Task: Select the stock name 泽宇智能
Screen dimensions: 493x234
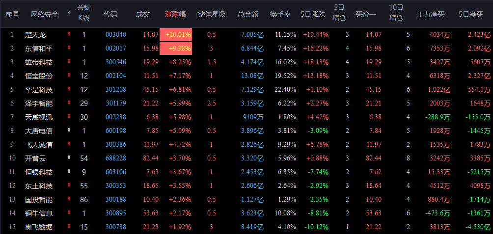Action: (x=39, y=104)
